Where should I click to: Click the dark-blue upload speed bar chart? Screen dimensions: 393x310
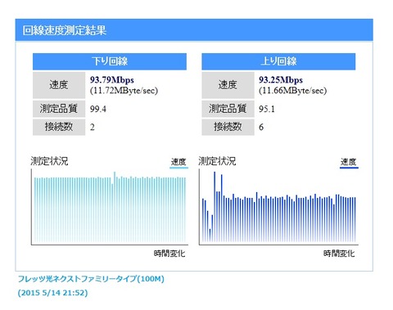tap(278, 207)
